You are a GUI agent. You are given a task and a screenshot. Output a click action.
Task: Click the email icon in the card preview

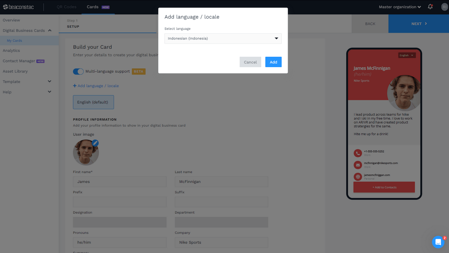[x=358, y=165]
